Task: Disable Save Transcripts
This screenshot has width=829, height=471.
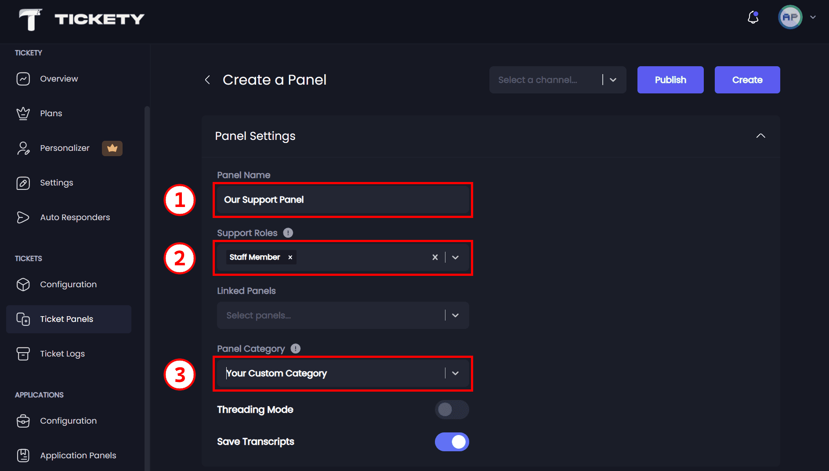Action: point(452,442)
